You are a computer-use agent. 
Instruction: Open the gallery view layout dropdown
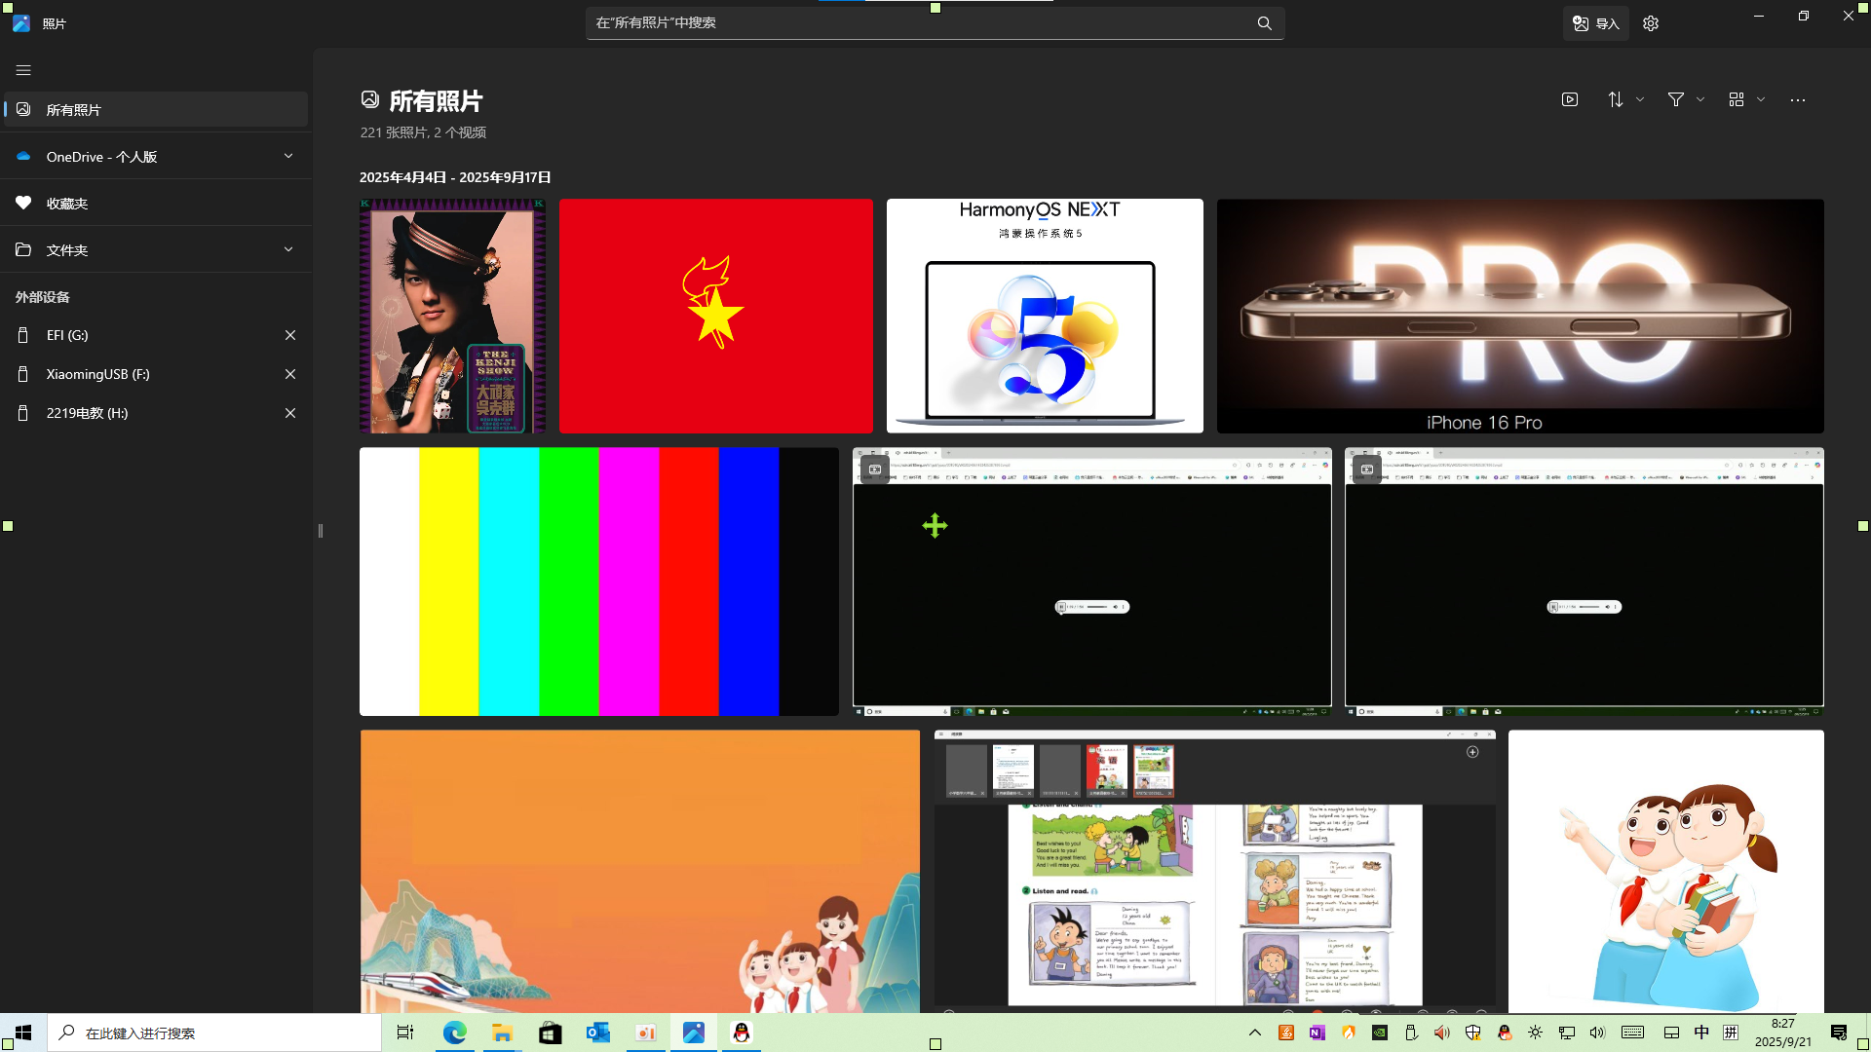(x=1746, y=99)
